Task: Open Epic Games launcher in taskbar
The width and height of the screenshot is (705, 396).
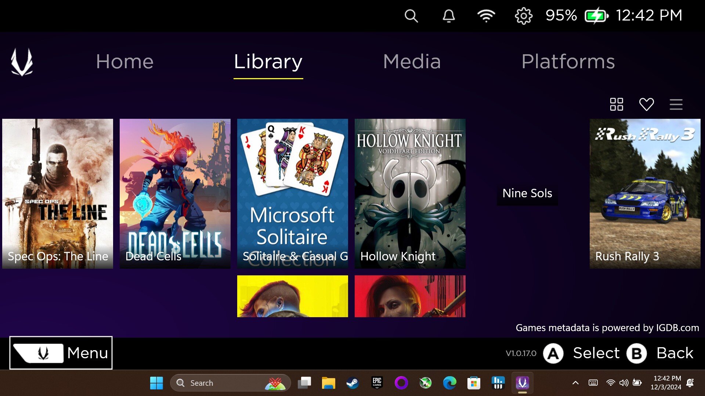Action: 377,383
